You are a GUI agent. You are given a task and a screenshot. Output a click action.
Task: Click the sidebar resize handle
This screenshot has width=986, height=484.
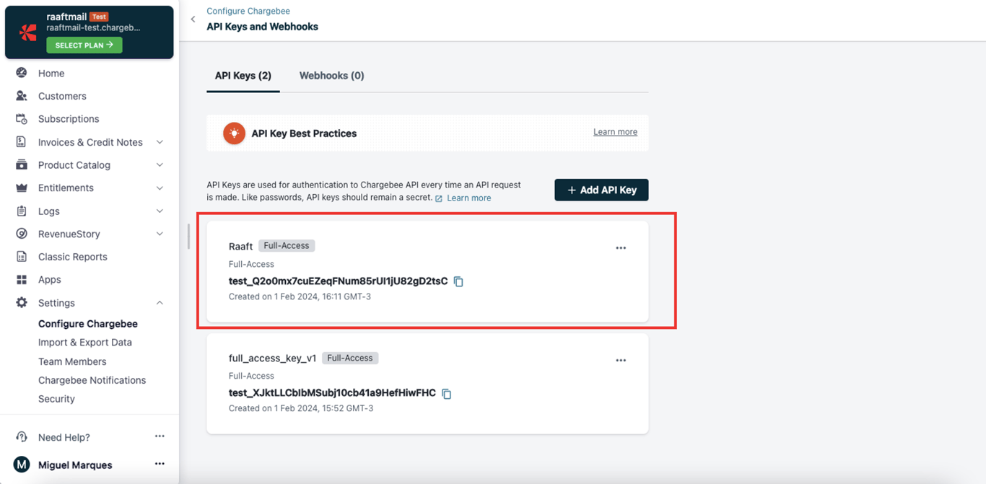[188, 237]
